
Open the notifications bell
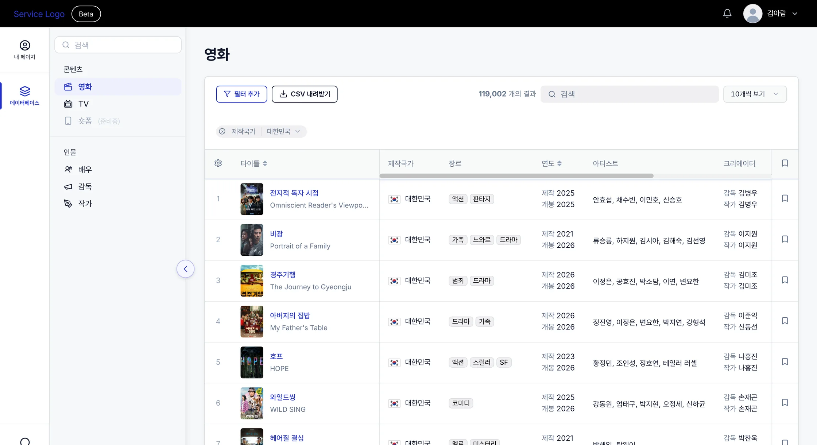727,13
